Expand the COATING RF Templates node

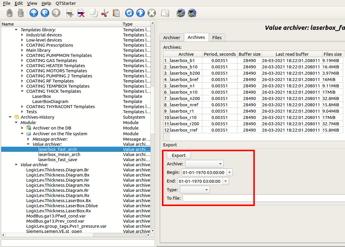point(22,81)
